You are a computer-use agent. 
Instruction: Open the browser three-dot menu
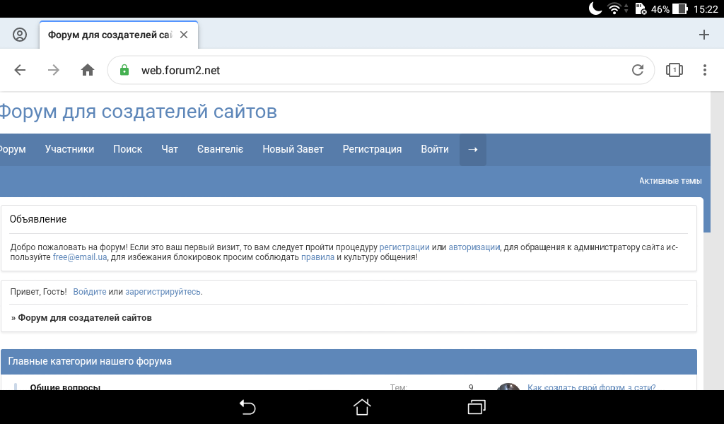[x=705, y=70]
